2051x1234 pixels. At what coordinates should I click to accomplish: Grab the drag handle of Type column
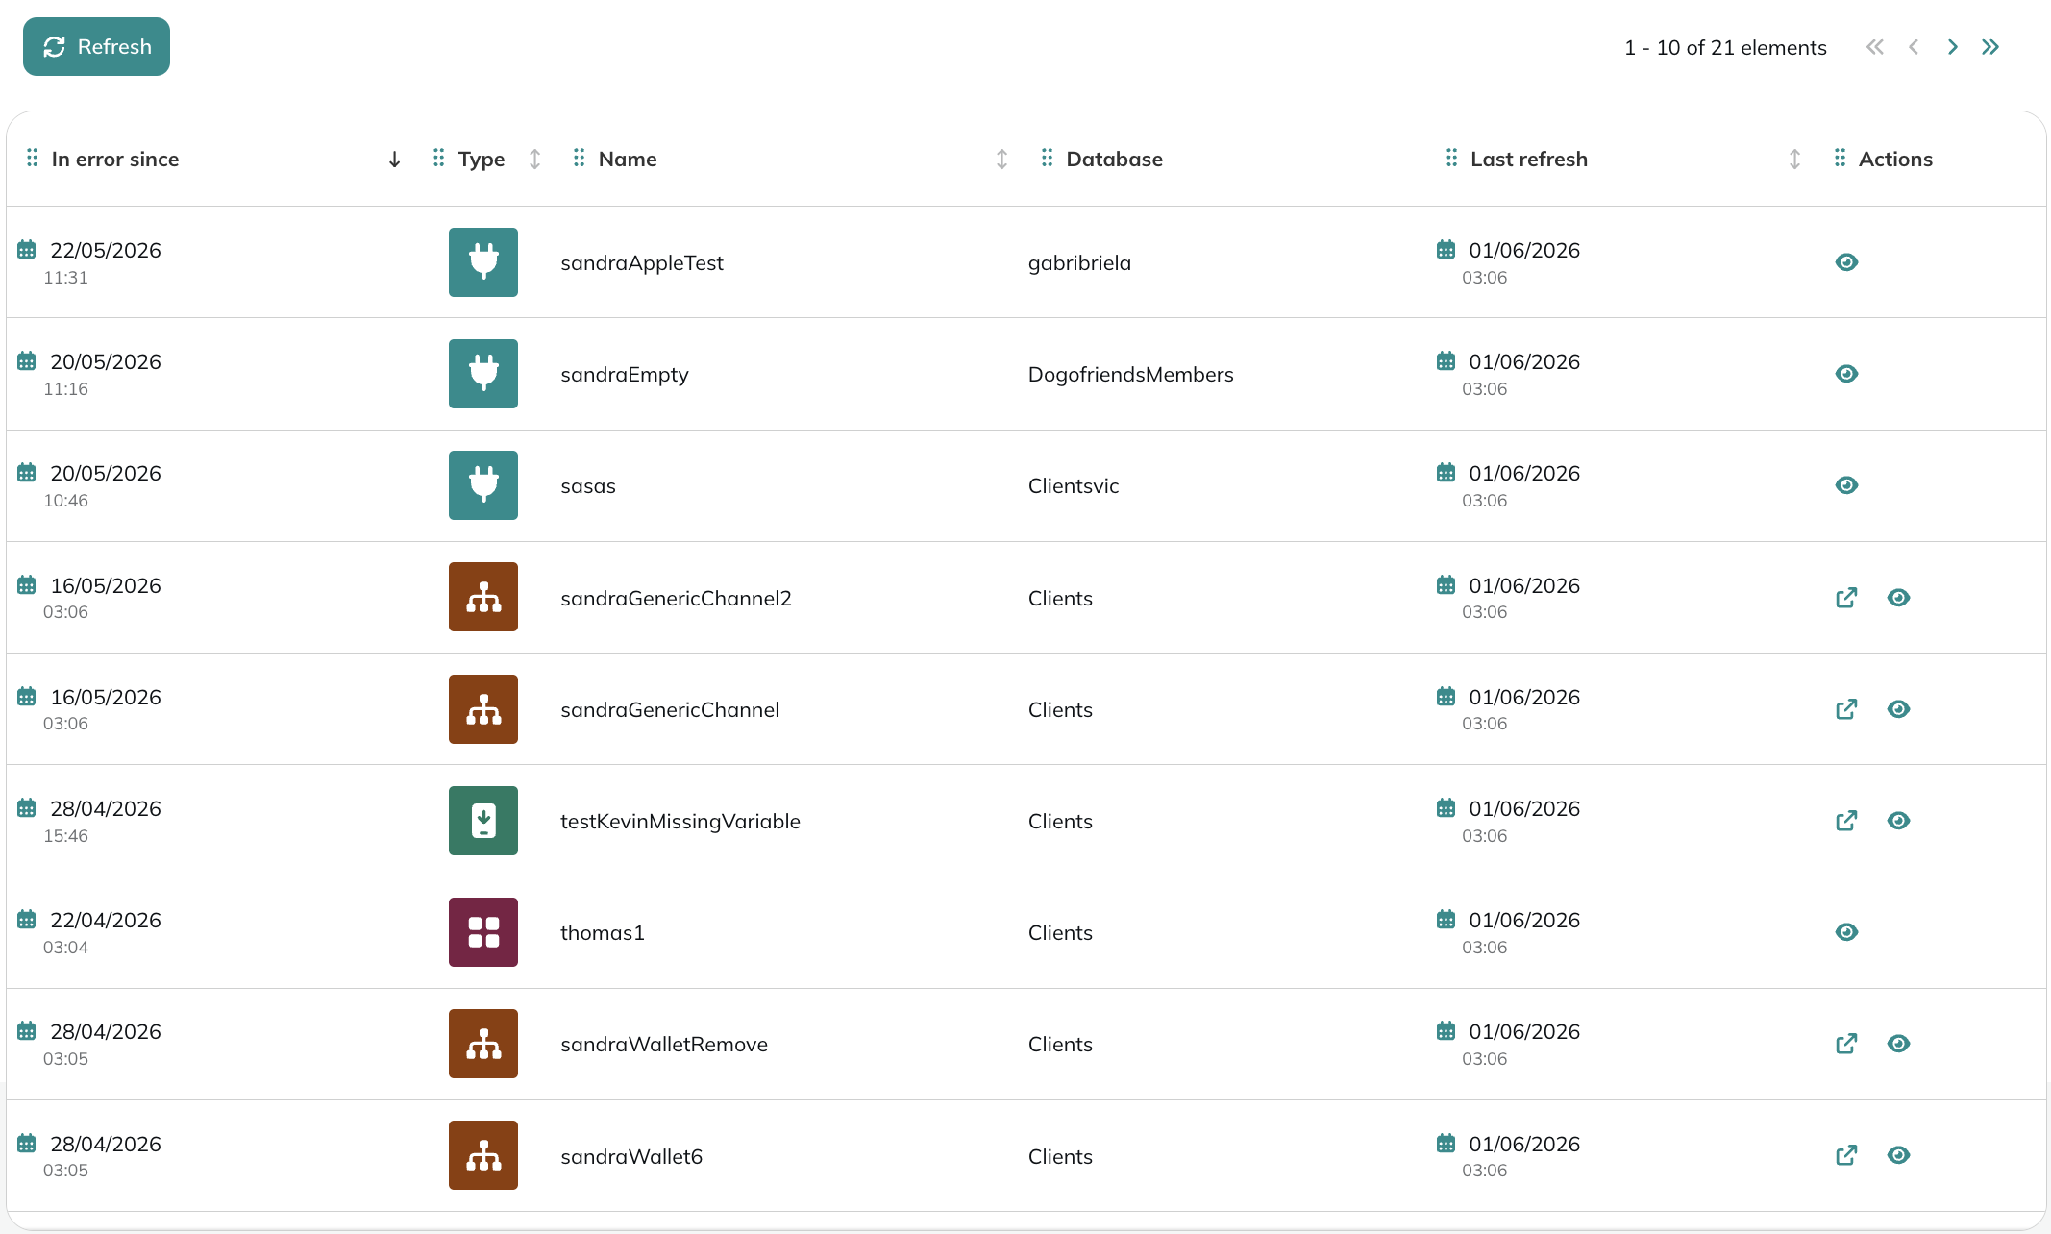pyautogui.click(x=438, y=158)
